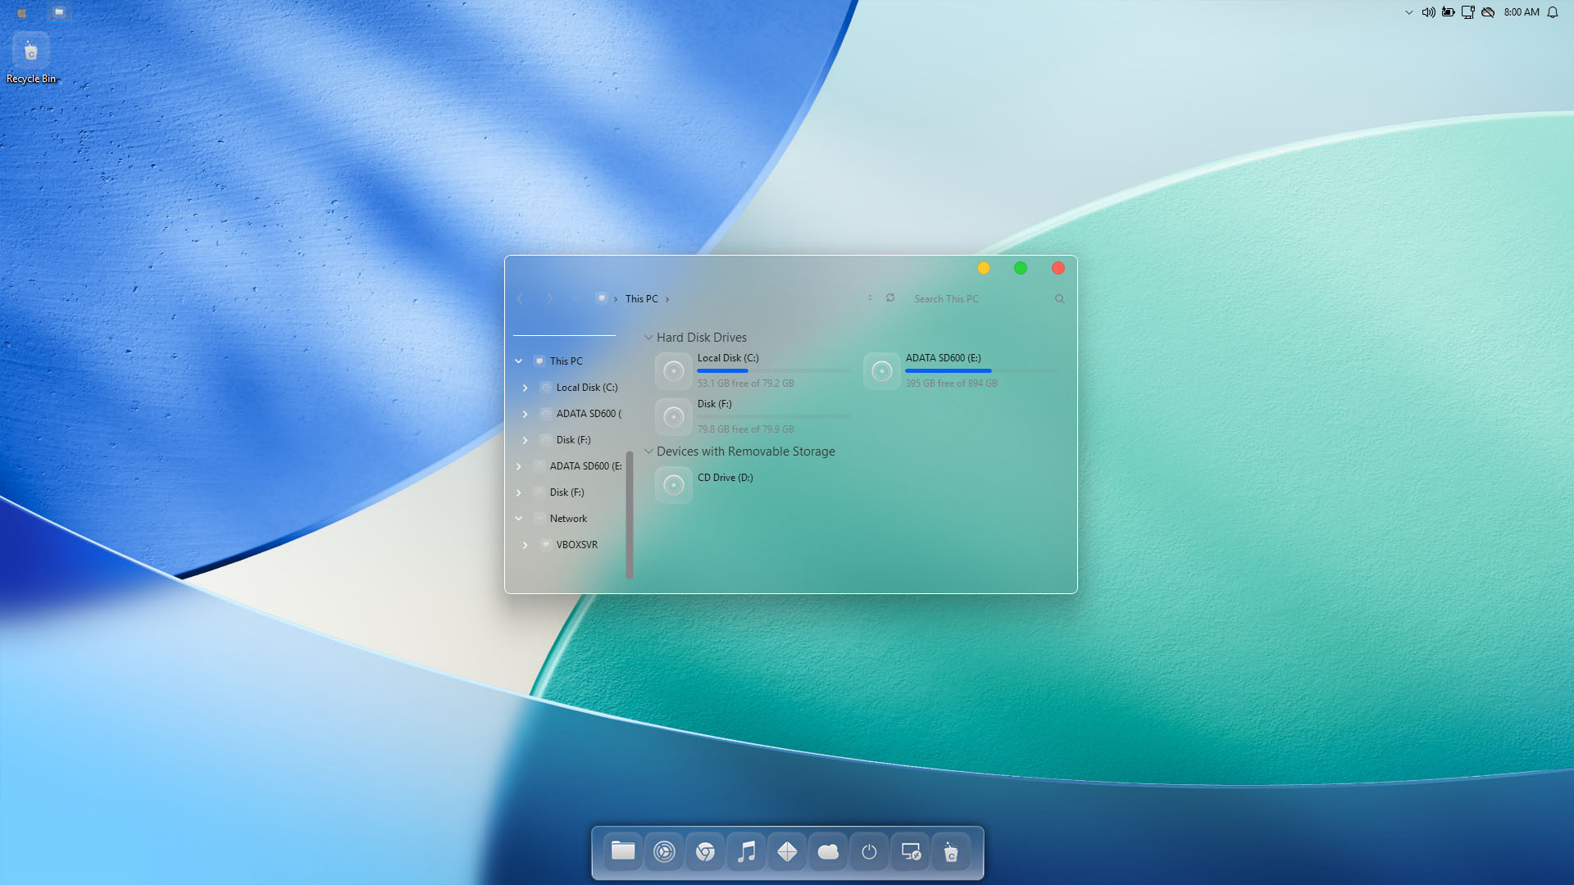Open Chrome from the dock
The width and height of the screenshot is (1574, 885).
point(705,852)
